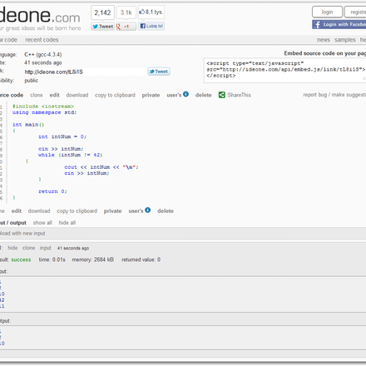Click the #include <iostream> code line

pos(43,106)
